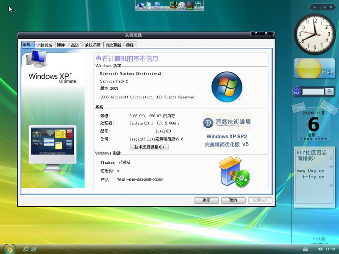
Task: Click the analog clock gadget
Action: pos(315,34)
